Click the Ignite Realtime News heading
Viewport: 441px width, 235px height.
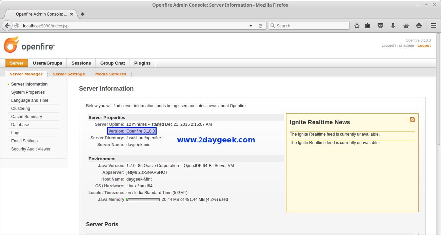tap(320, 122)
